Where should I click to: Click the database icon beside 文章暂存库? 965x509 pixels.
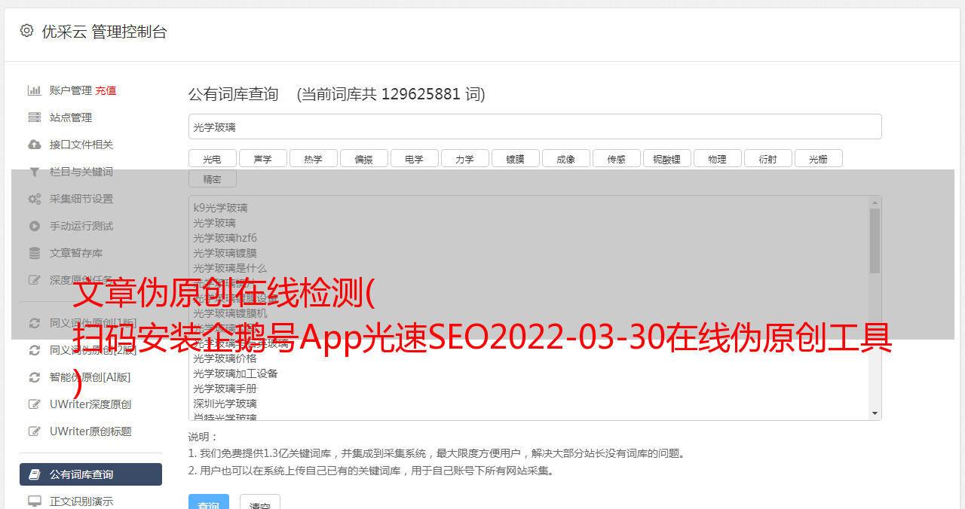point(35,253)
